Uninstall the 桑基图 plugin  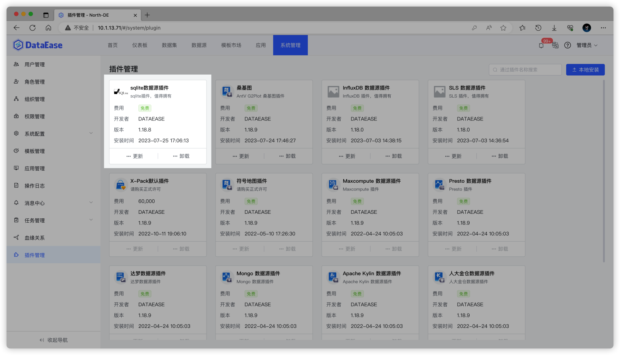(287, 156)
